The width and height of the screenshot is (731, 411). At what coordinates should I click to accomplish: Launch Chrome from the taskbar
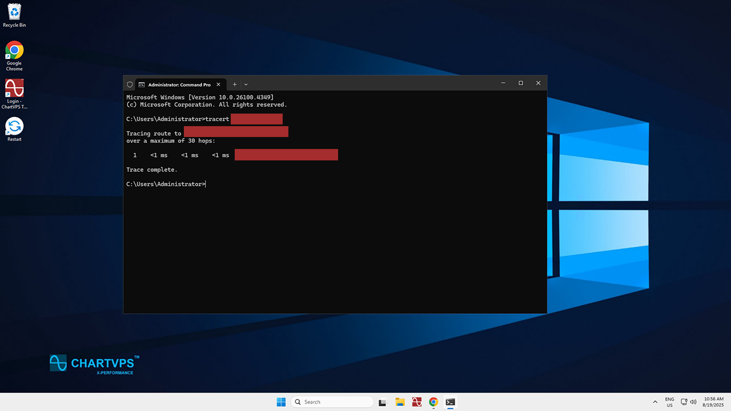point(433,402)
